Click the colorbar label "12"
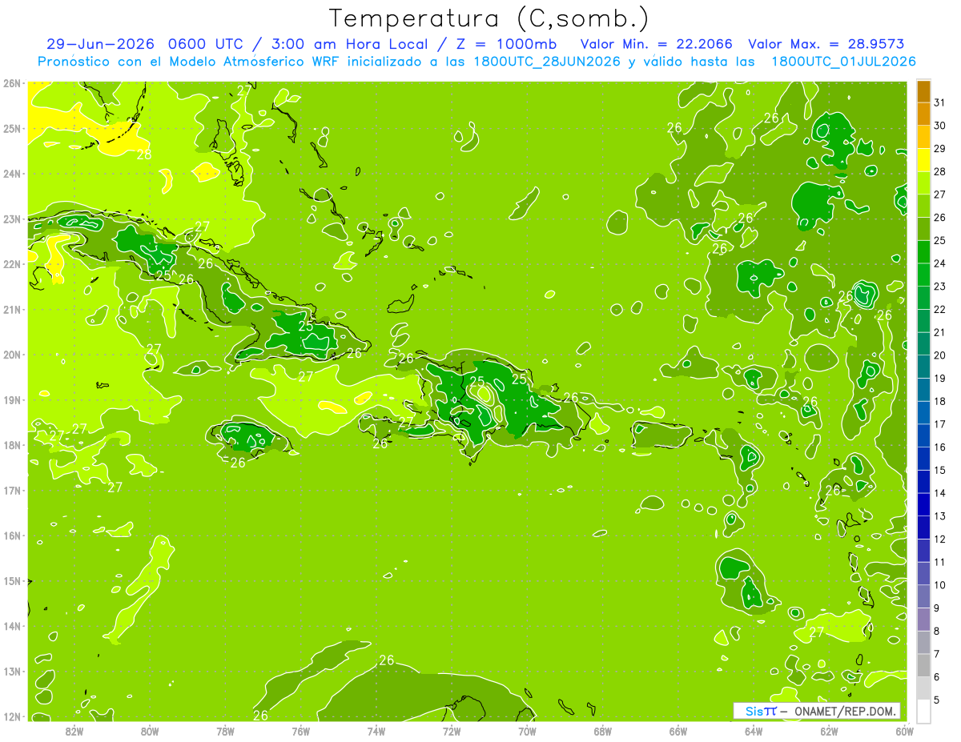This screenshot has width=961, height=742. 940,539
